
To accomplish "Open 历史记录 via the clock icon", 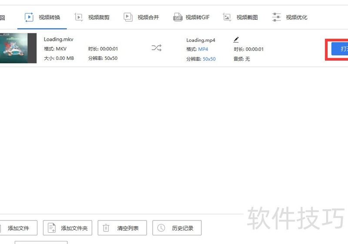I will click(161, 228).
